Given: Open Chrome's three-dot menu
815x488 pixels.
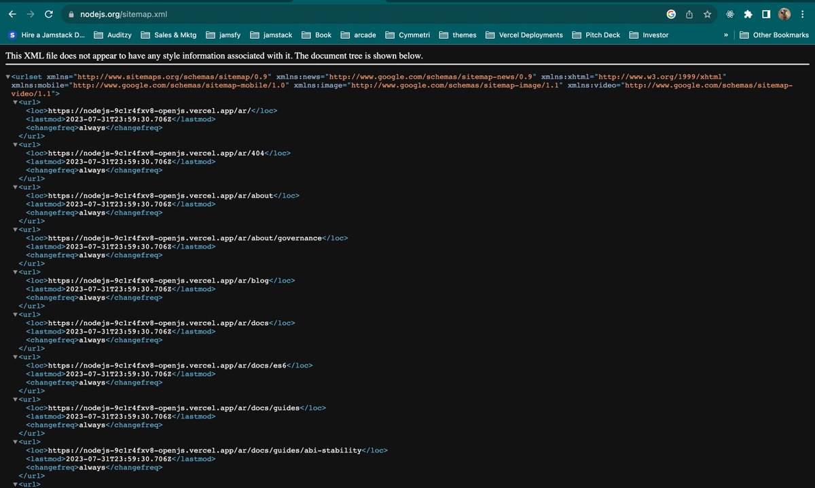Looking at the screenshot, I should click(x=802, y=14).
